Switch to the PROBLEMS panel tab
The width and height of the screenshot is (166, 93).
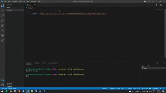click(37, 63)
